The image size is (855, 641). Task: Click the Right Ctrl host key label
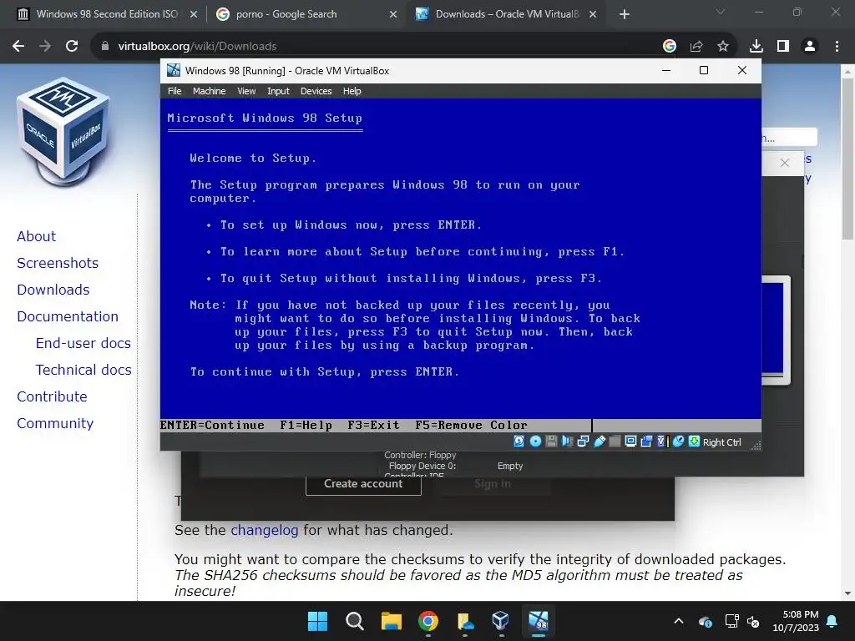point(722,442)
